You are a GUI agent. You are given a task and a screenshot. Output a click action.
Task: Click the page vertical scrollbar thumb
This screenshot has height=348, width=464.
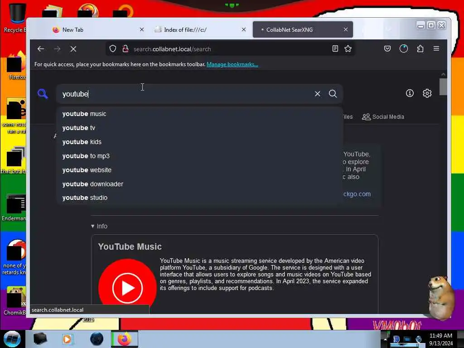tap(443, 87)
